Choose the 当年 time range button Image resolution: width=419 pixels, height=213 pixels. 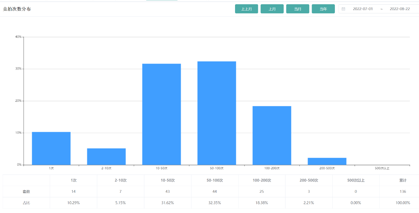click(323, 9)
